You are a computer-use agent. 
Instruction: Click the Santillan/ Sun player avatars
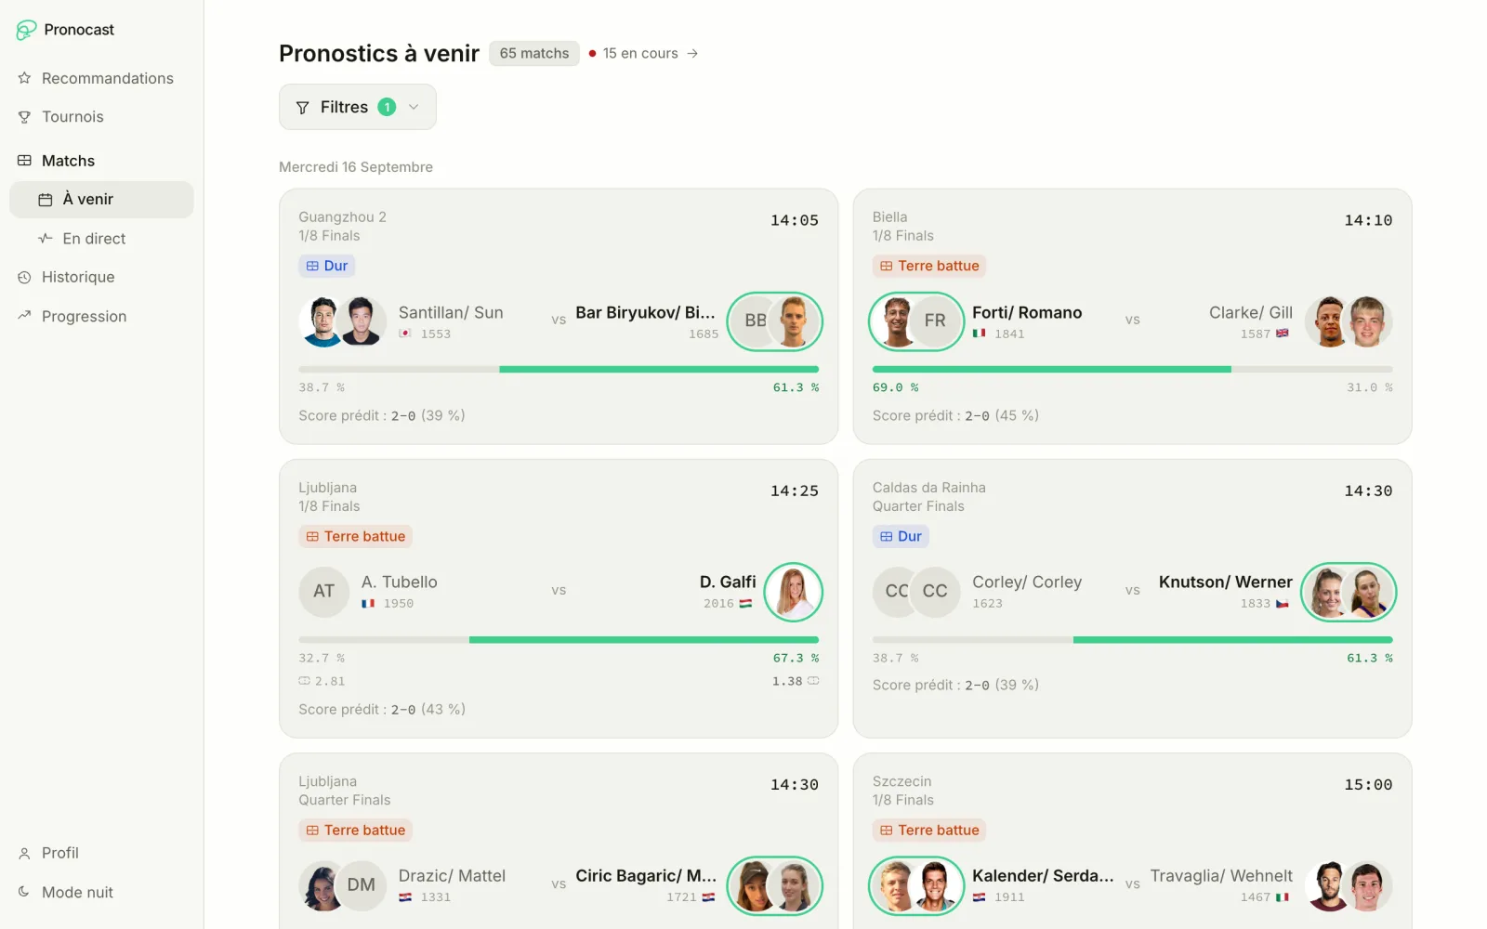tap(342, 321)
